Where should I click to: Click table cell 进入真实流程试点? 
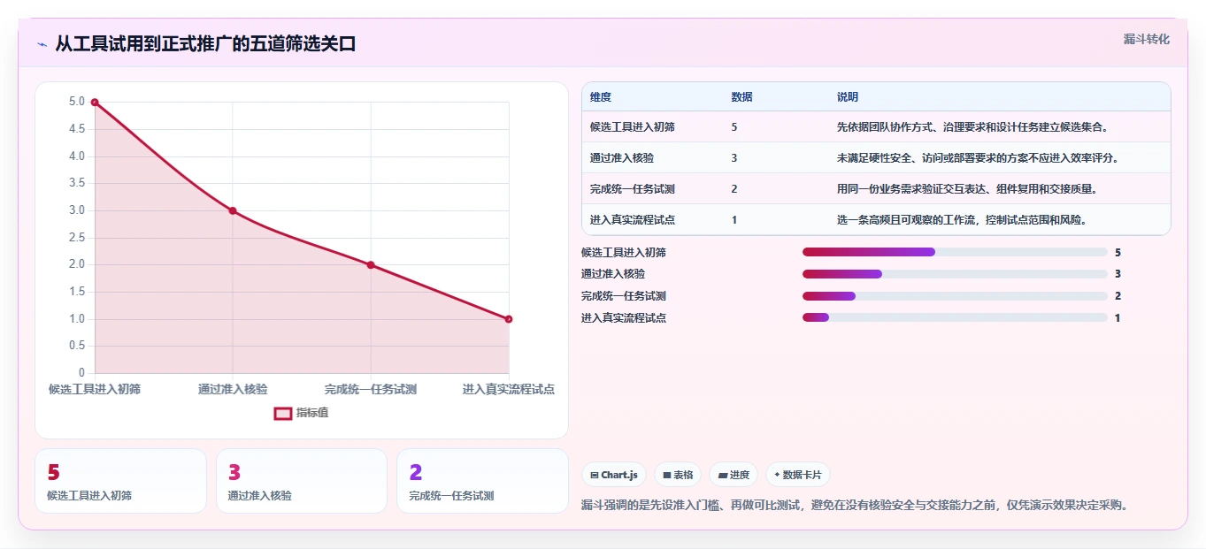coord(633,220)
